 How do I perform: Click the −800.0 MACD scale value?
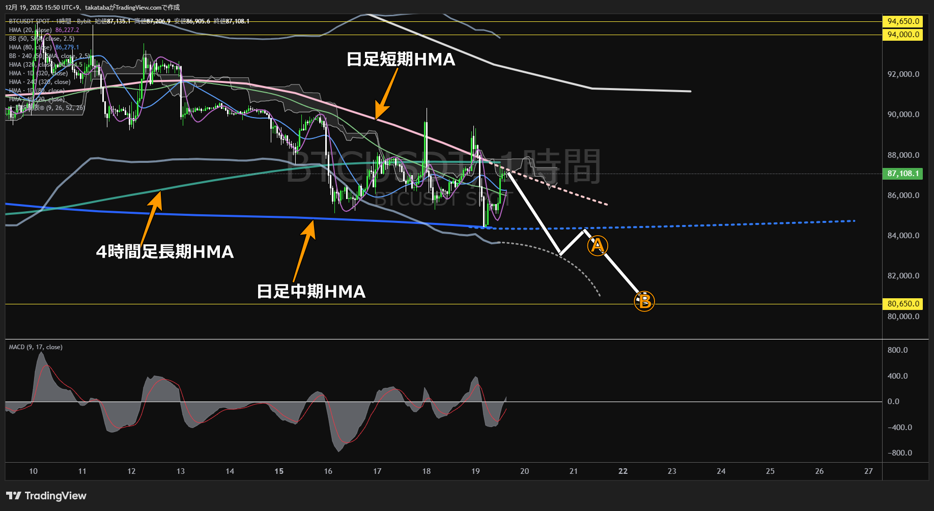[x=899, y=453]
